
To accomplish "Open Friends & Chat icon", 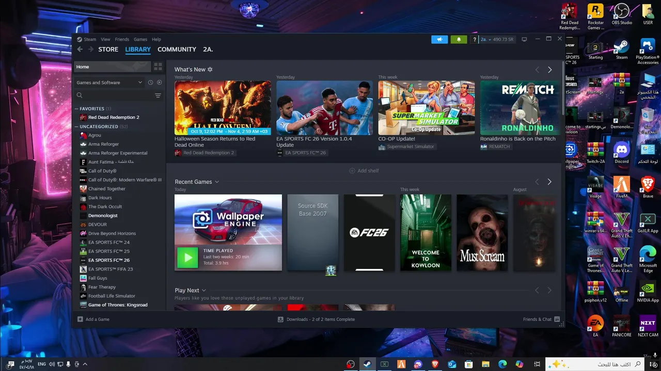I will click(557, 319).
